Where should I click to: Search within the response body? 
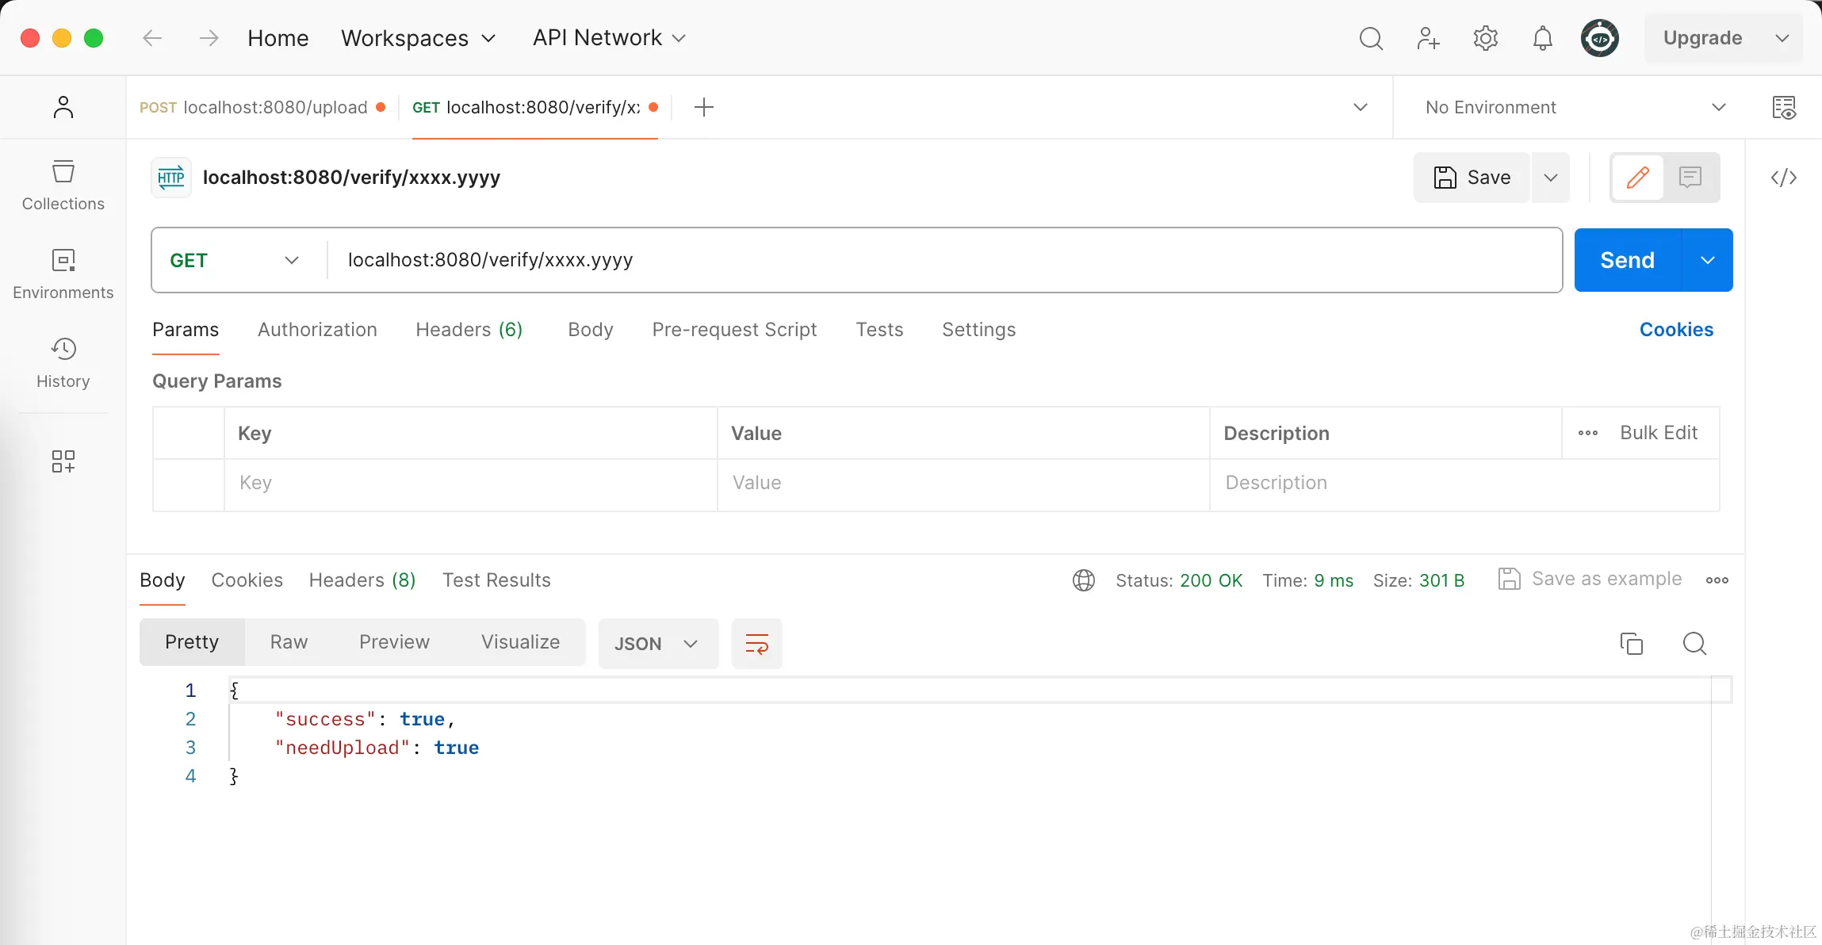1695,644
